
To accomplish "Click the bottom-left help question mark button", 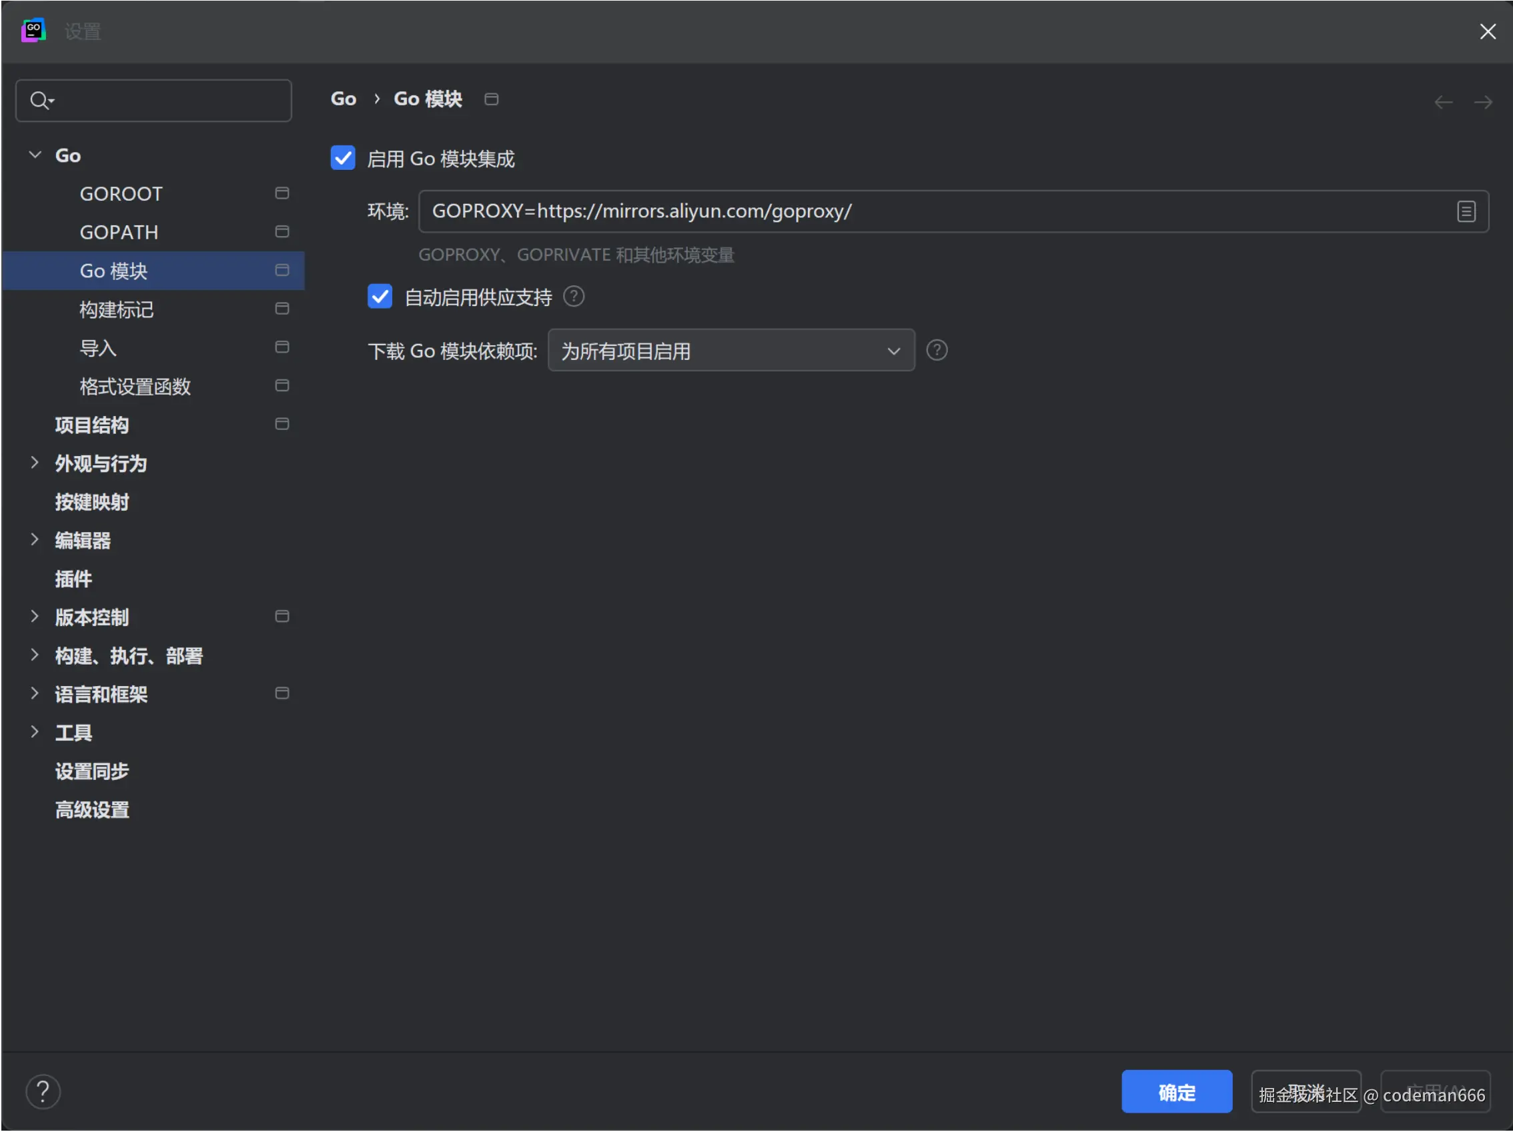I will [43, 1093].
